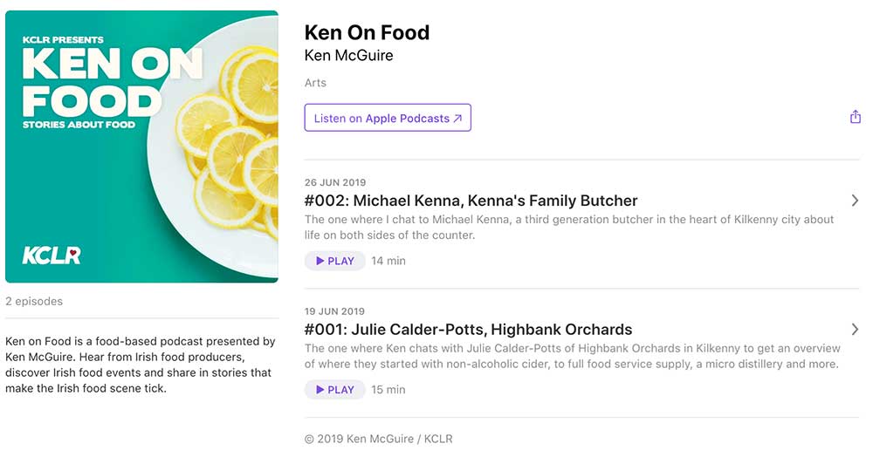This screenshot has width=873, height=457.
Task: Click the KCLR logo on artwork
Action: (x=52, y=256)
